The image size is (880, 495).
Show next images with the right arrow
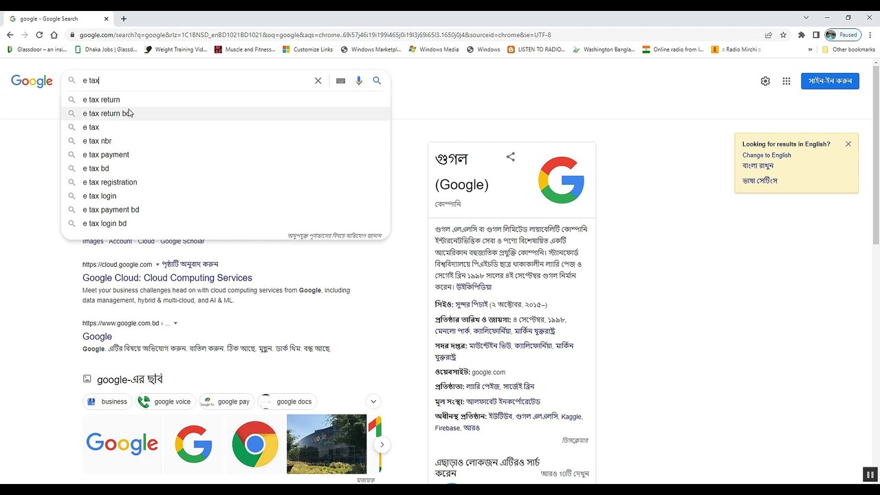click(x=382, y=444)
